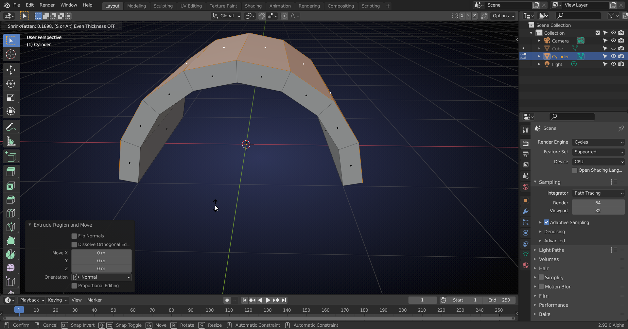The image size is (628, 329).
Task: Activate the Move tool
Action: click(x=11, y=70)
